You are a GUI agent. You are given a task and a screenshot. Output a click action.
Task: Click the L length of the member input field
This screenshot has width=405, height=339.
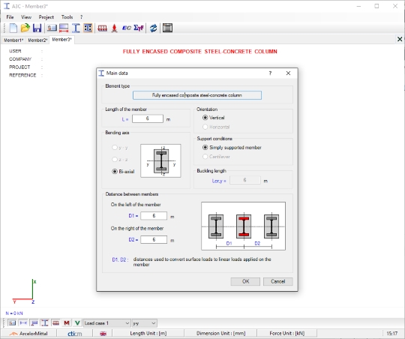[148, 118]
